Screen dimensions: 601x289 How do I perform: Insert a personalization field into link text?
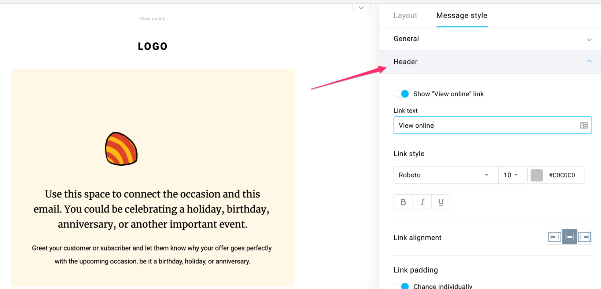[x=583, y=125]
